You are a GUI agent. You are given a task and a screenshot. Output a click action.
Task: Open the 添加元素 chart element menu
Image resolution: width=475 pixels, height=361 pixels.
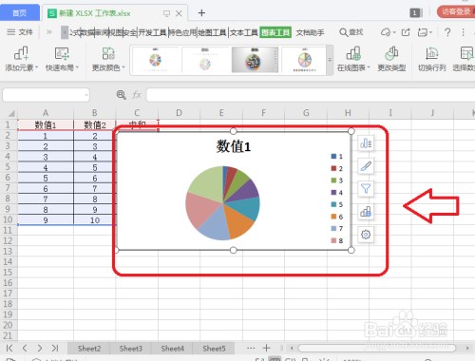(21, 59)
